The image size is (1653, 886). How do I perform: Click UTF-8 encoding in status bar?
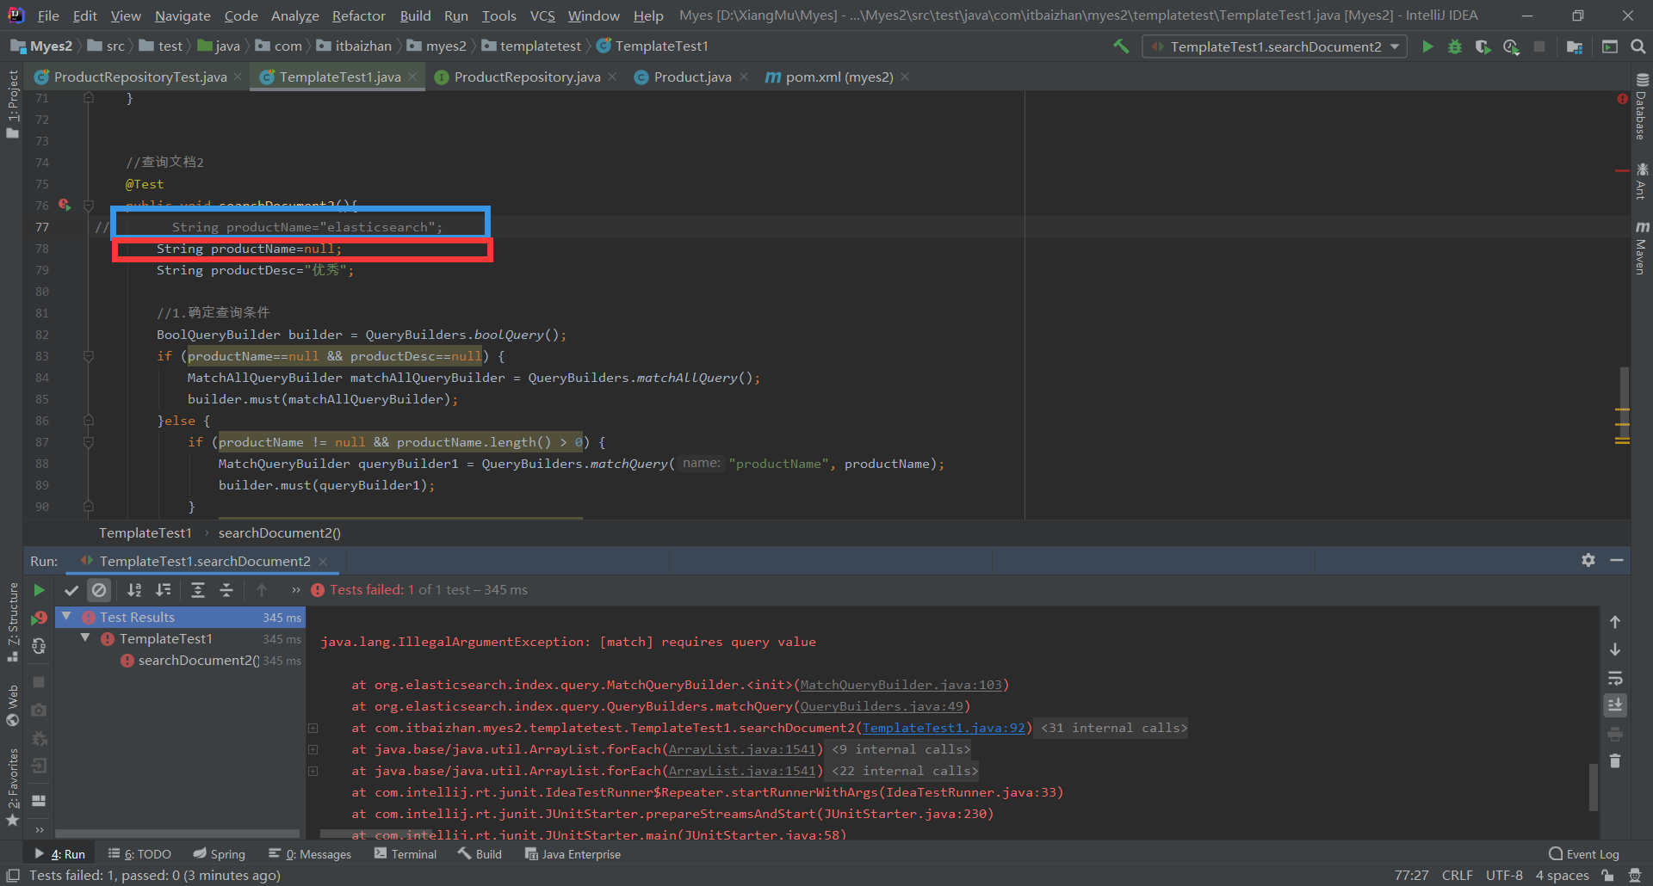1504,876
